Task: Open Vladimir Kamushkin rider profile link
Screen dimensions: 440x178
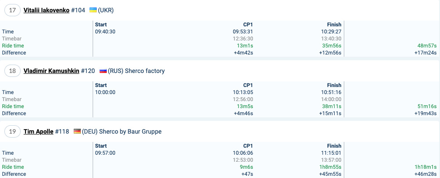Action: 51,71
